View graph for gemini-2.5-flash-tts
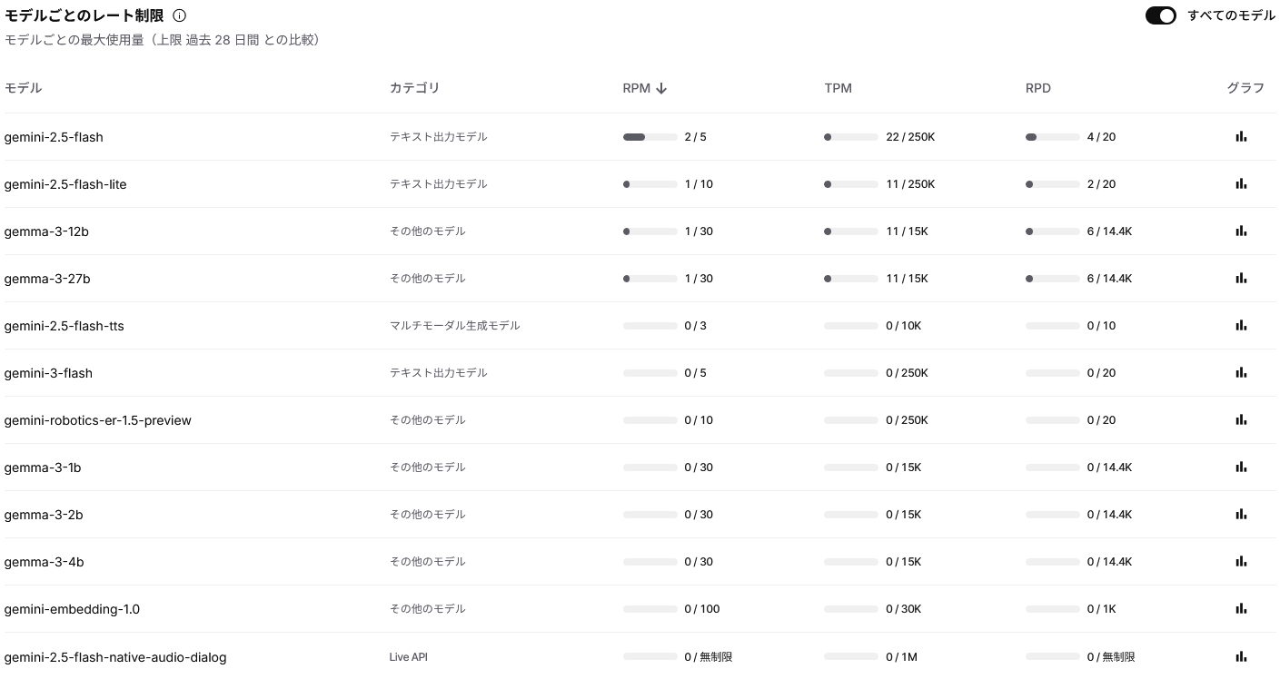This screenshot has height=679, width=1280. click(x=1241, y=326)
